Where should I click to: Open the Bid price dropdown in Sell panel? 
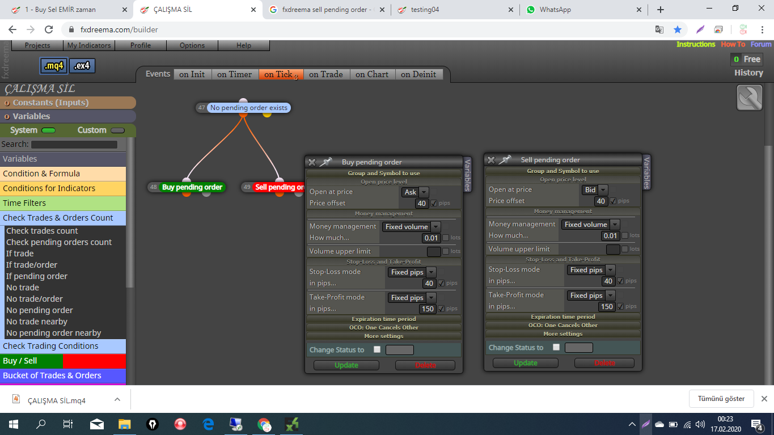tap(595, 190)
